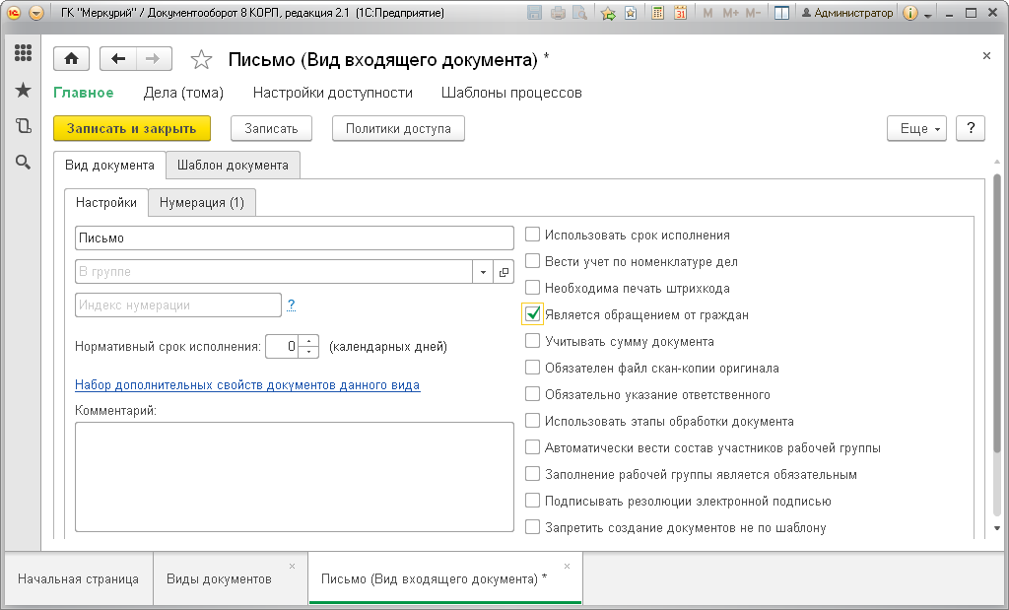The image size is (1009, 610).
Task: Open the history icon in sidebar
Action: pos(24,125)
